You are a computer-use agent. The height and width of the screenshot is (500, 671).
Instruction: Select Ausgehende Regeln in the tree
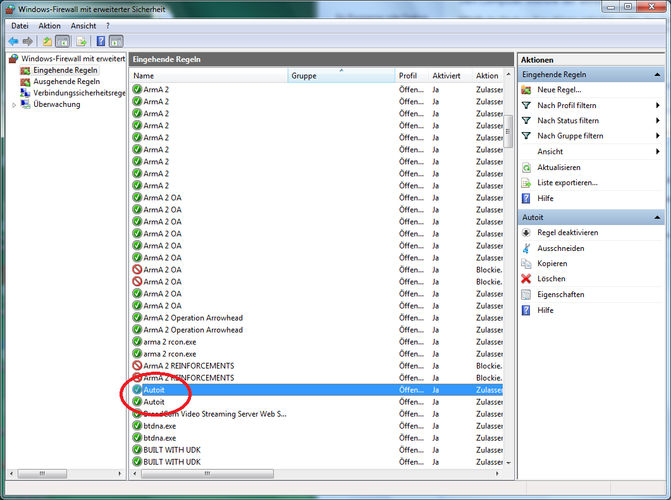[66, 82]
